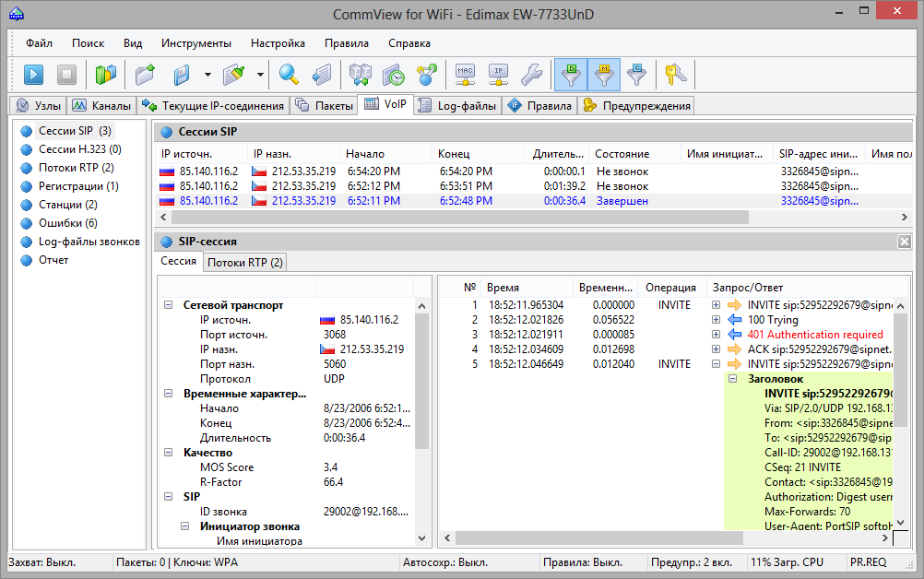The width and height of the screenshot is (924, 579).
Task: Open dropdown arrow next to broom icon
Action: pos(260,75)
